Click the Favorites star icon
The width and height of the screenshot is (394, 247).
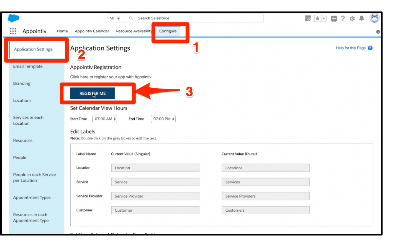pos(318,18)
